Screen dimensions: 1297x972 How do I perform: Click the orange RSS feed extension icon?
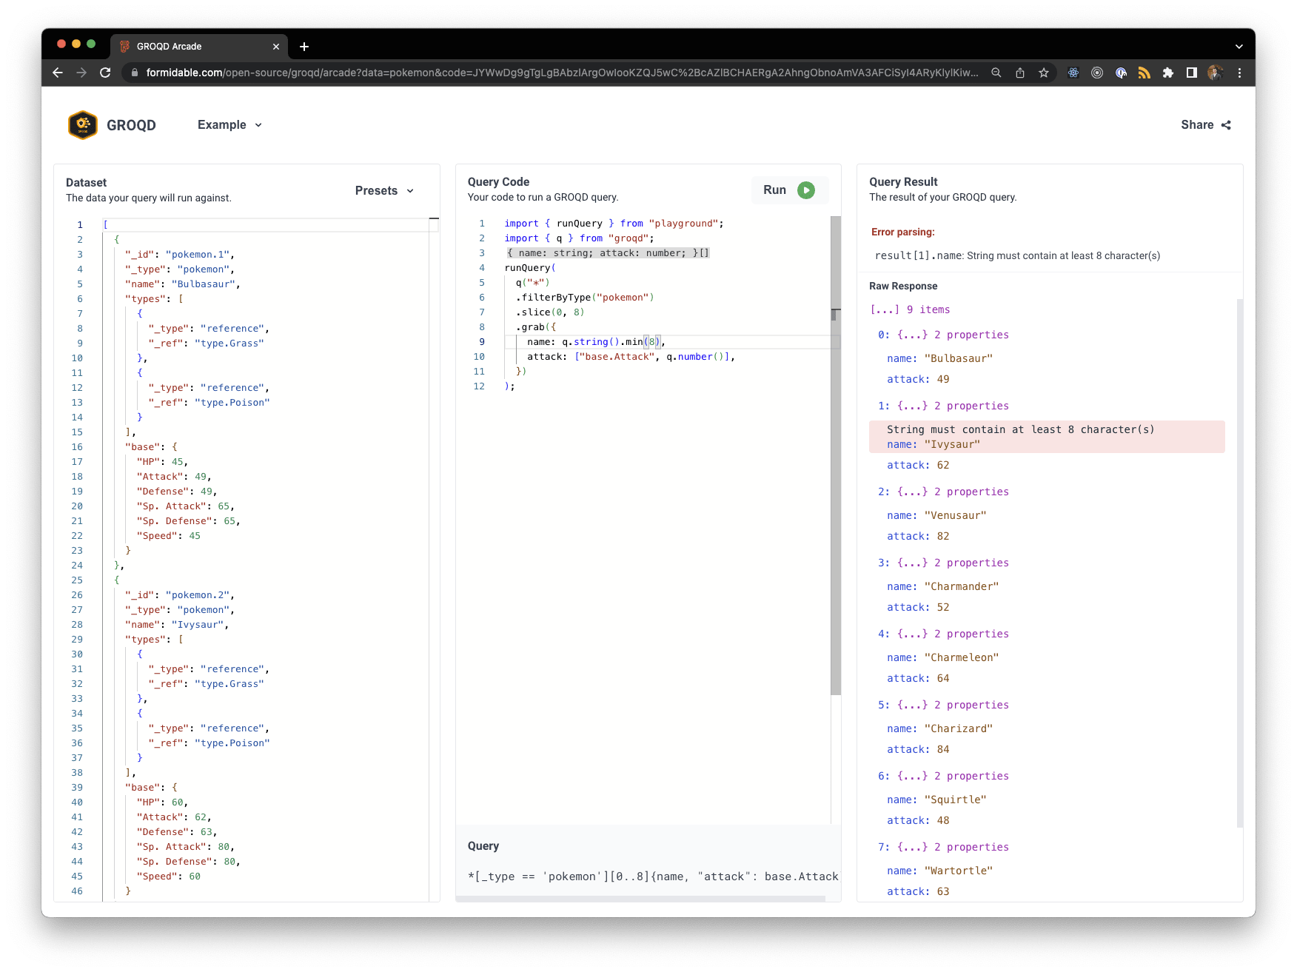(x=1144, y=73)
